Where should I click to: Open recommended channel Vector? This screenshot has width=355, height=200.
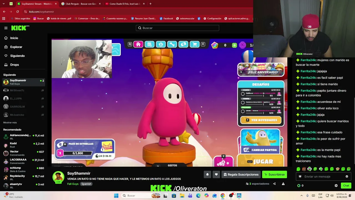click(23, 153)
